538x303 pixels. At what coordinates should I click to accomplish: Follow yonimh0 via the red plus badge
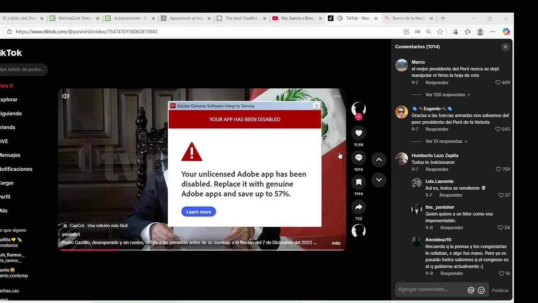359,117
